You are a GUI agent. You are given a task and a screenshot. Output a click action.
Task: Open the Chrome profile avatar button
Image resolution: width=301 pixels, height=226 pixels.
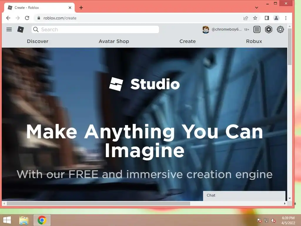click(276, 18)
